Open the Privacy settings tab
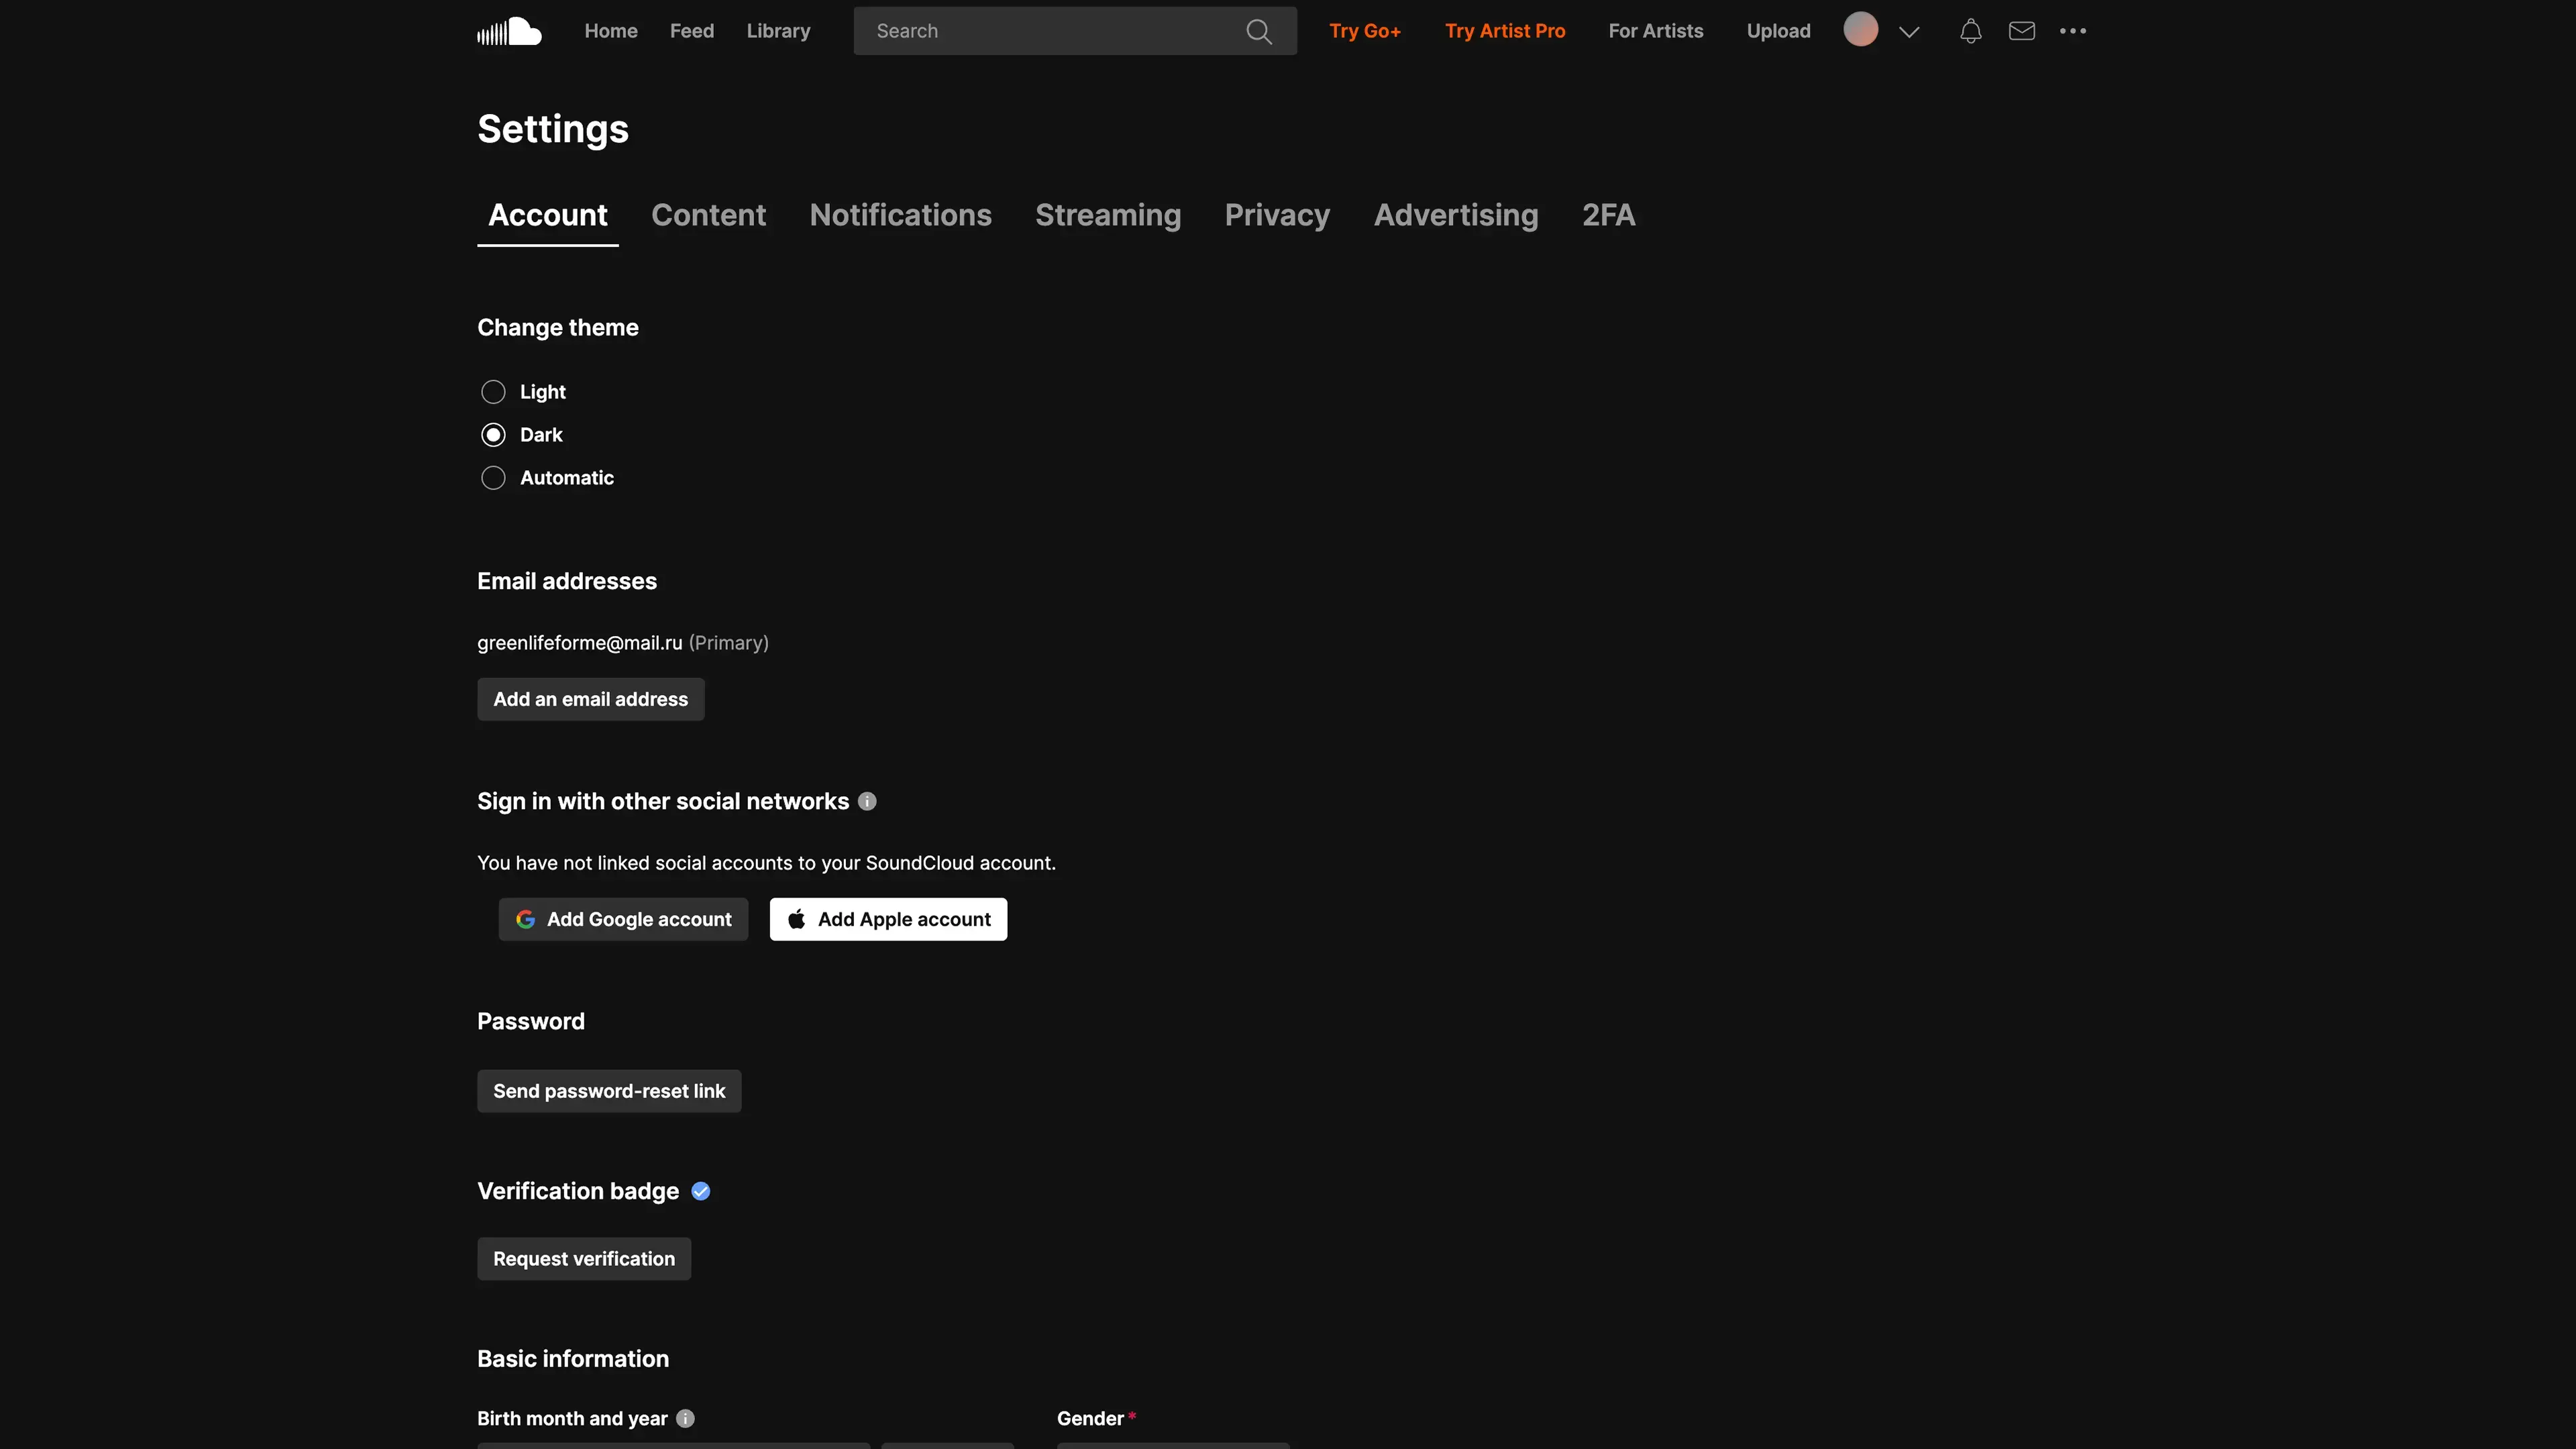This screenshot has height=1449, width=2576. tap(1277, 215)
